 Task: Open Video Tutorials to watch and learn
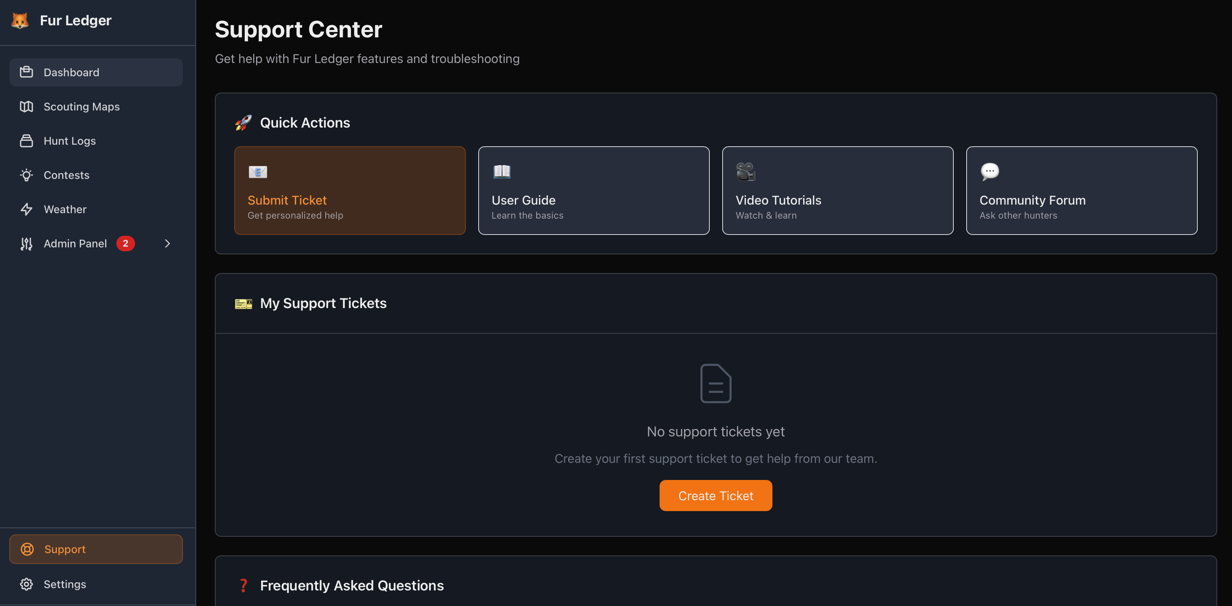click(x=837, y=190)
